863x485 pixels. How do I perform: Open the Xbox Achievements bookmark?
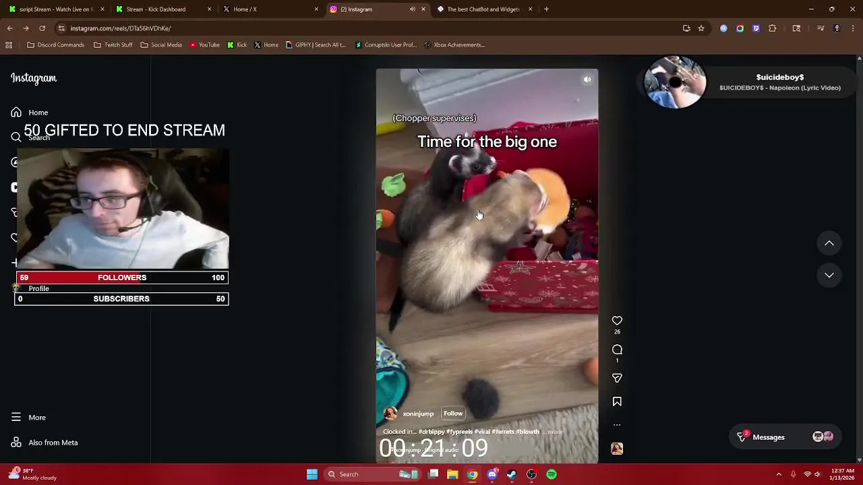(454, 45)
